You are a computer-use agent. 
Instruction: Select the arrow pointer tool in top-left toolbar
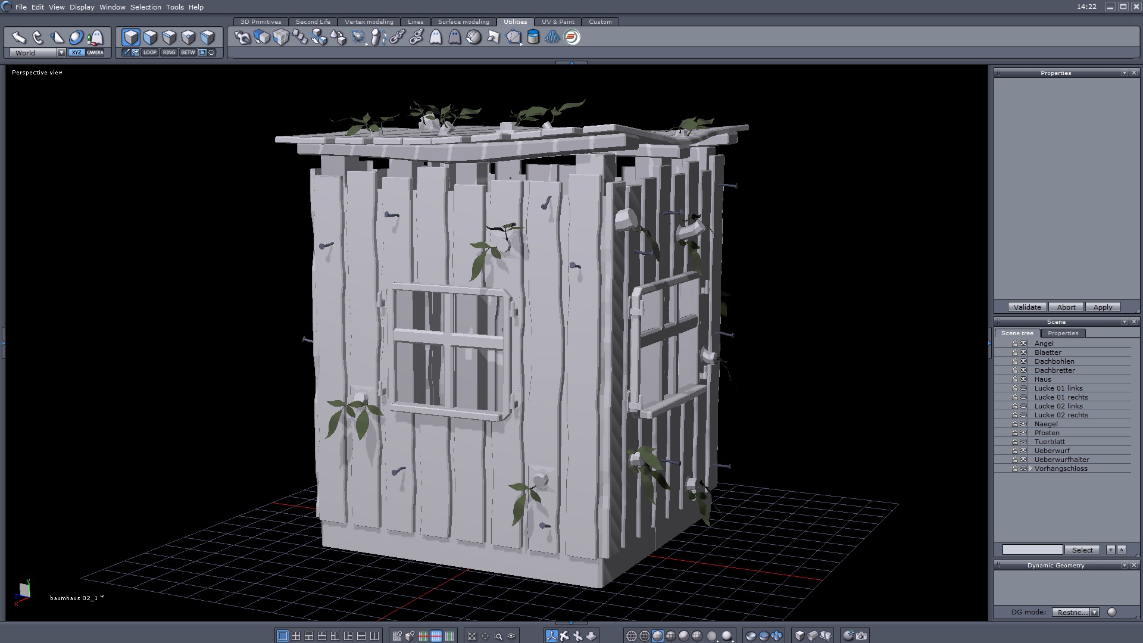[x=18, y=38]
